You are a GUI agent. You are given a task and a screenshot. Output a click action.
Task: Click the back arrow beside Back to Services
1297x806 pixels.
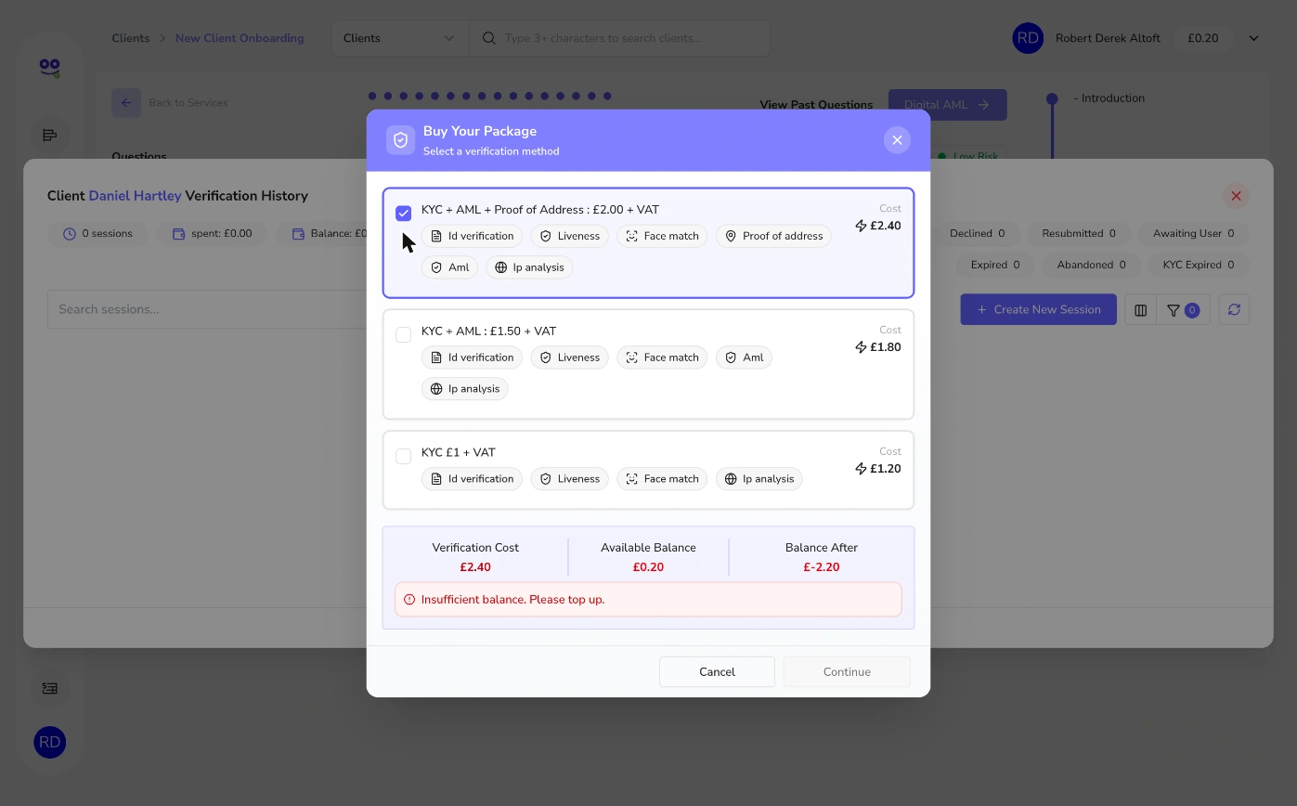tap(126, 103)
